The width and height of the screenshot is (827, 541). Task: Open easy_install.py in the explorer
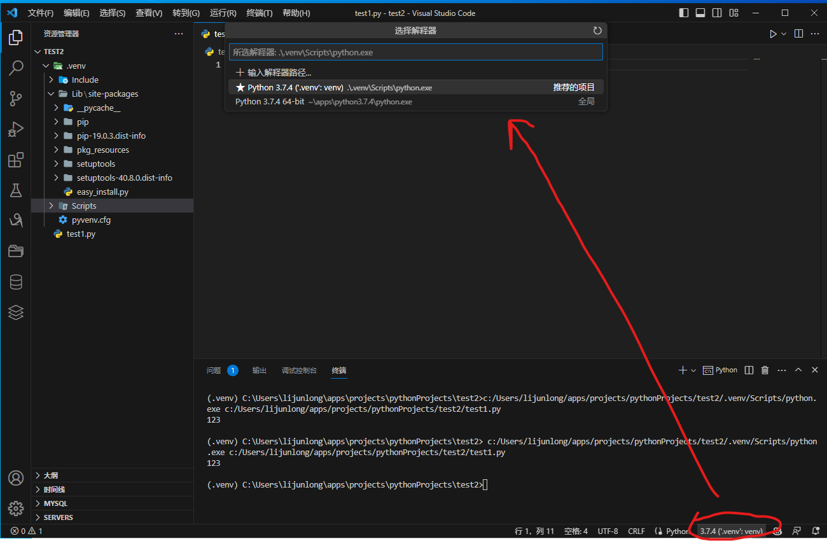click(x=112, y=192)
